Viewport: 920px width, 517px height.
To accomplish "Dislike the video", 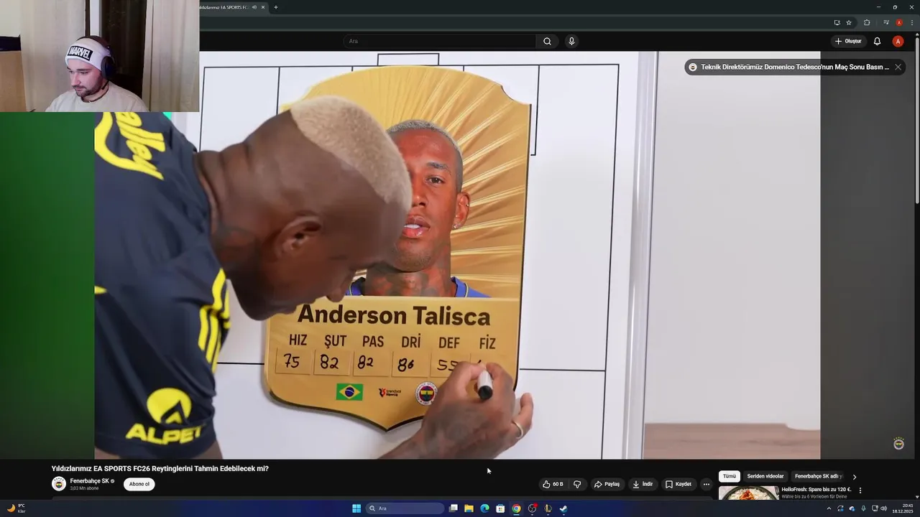I will [x=577, y=484].
